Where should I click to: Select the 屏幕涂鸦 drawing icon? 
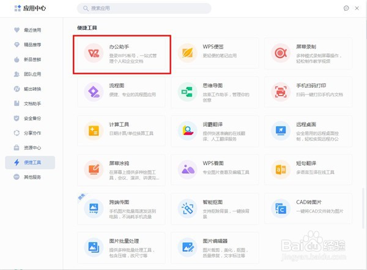click(x=94, y=170)
